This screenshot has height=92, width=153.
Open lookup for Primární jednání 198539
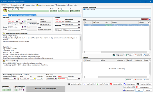pyautogui.click(x=23, y=90)
